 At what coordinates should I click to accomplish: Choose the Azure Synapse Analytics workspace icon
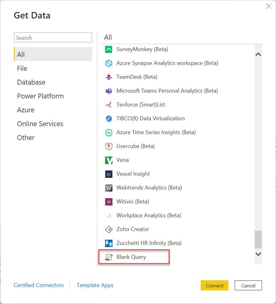pos(109,63)
